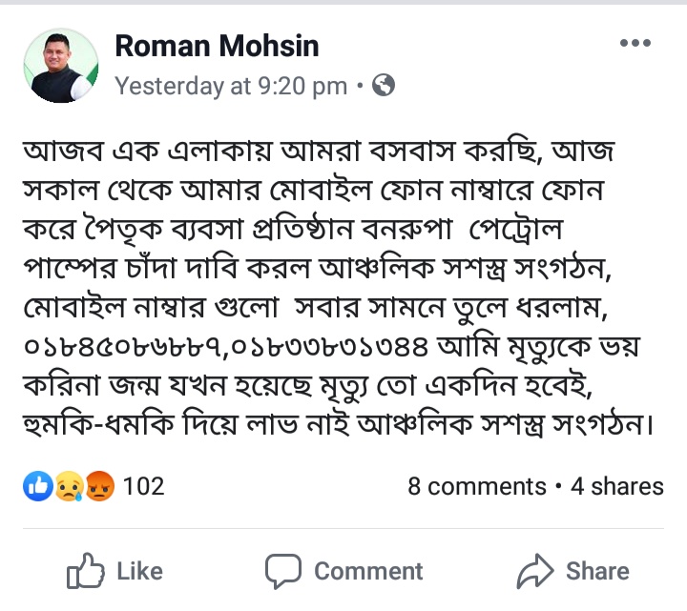Open Roman Mohsin's profile picture

[x=61, y=65]
